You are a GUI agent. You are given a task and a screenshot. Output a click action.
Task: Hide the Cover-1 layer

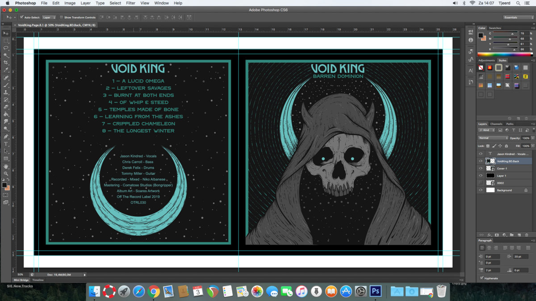point(481,169)
